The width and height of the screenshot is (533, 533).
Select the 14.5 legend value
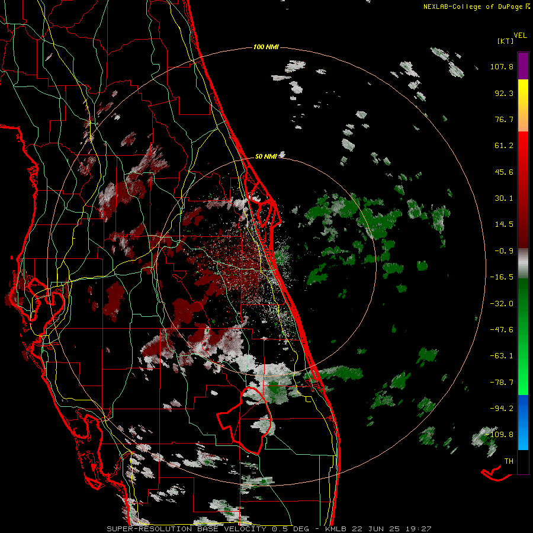pyautogui.click(x=504, y=224)
